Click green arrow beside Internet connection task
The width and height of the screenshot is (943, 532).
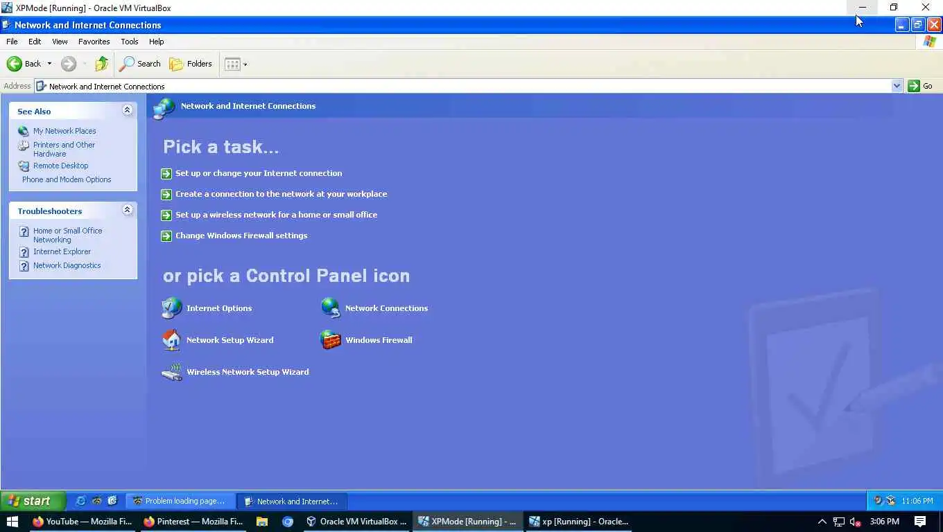click(166, 174)
